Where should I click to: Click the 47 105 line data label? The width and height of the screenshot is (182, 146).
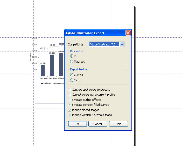coord(53,45)
